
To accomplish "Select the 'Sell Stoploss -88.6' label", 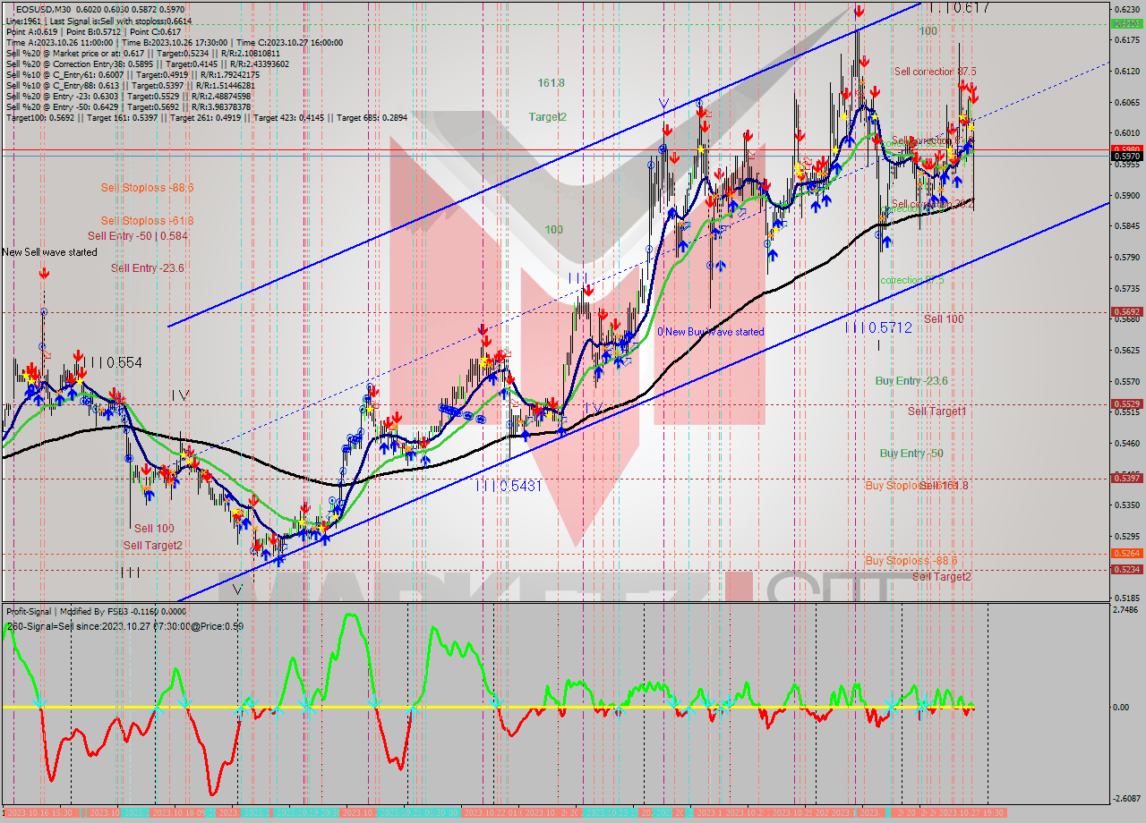I will point(147,188).
